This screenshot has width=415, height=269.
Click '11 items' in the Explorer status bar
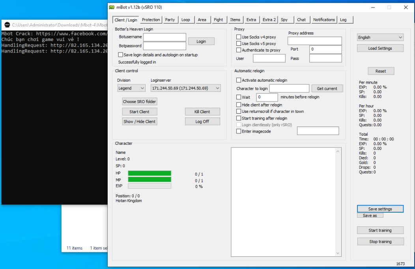(75, 248)
